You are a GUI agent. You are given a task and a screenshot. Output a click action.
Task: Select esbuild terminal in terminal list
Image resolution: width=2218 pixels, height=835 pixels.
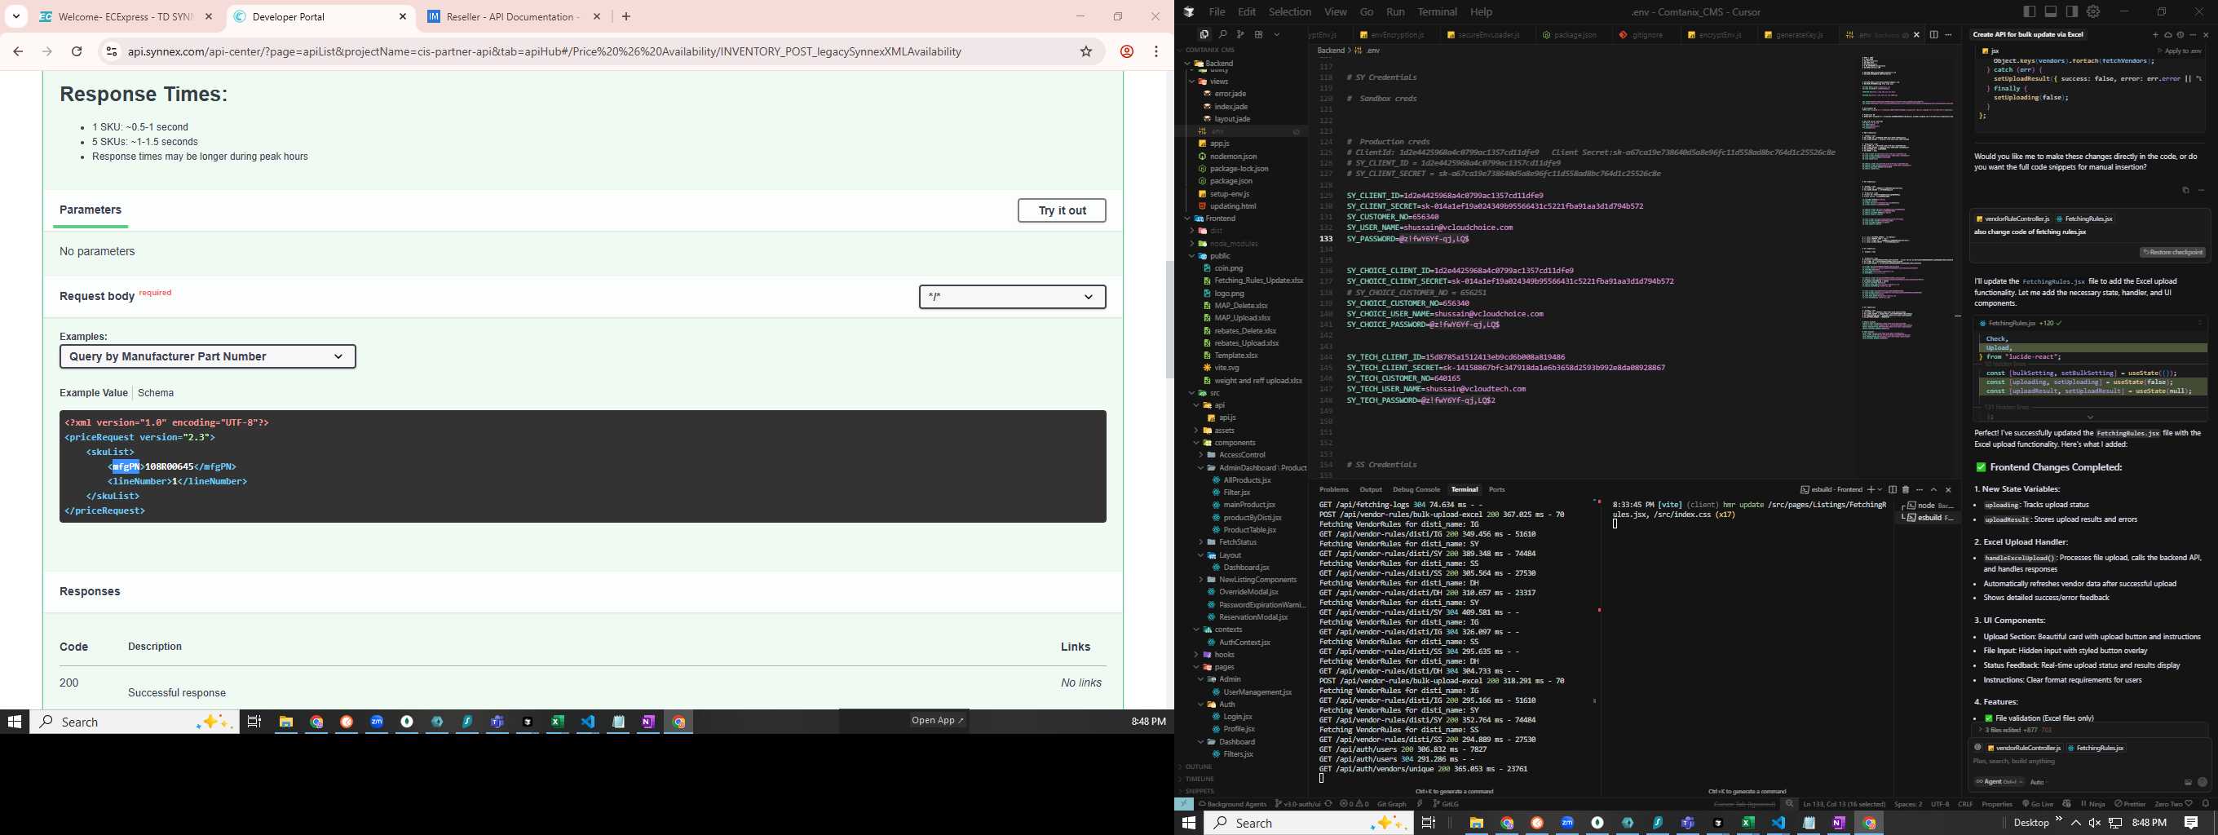[x=1927, y=519]
